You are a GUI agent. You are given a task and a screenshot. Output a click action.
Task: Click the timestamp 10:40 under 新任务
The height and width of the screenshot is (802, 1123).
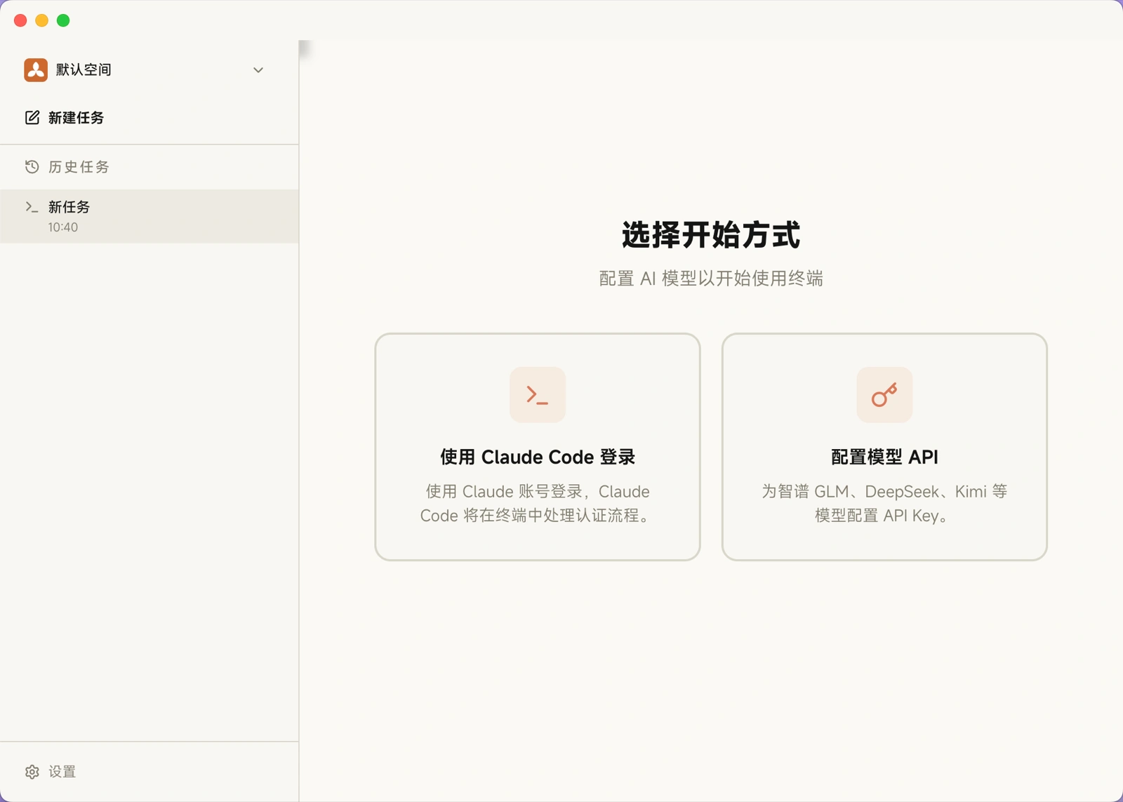tap(62, 227)
